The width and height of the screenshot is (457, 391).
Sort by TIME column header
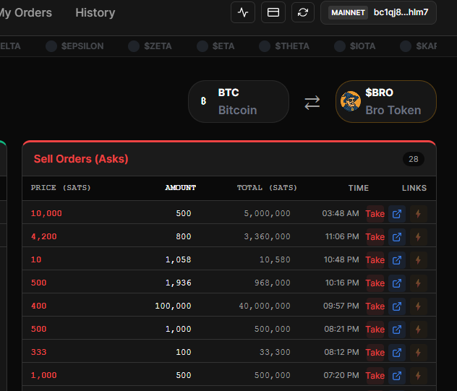coord(359,188)
